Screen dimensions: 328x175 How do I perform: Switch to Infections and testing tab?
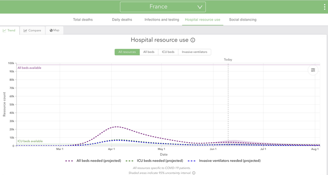pos(162,20)
